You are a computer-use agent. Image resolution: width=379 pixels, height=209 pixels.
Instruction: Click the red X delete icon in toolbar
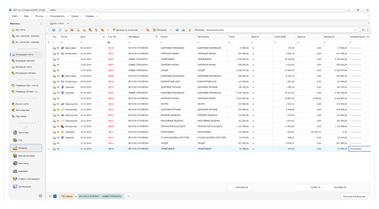72,30
